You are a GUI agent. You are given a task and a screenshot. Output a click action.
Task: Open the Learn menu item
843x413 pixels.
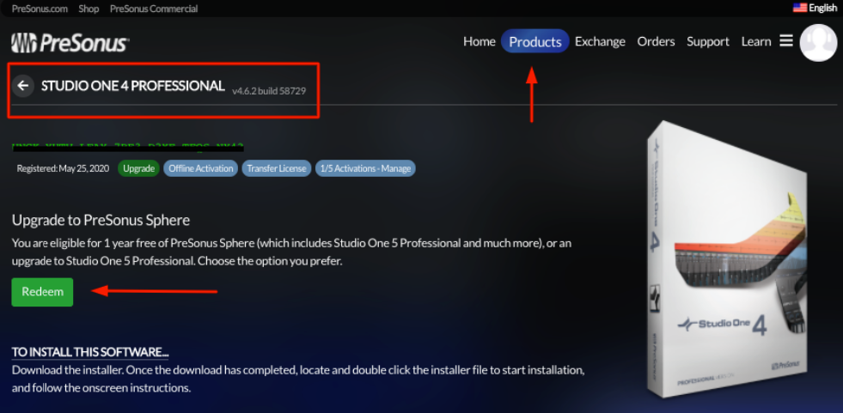[756, 41]
